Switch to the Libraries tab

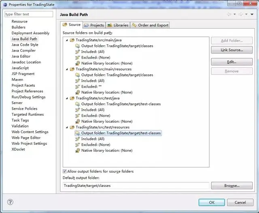[x=118, y=25]
